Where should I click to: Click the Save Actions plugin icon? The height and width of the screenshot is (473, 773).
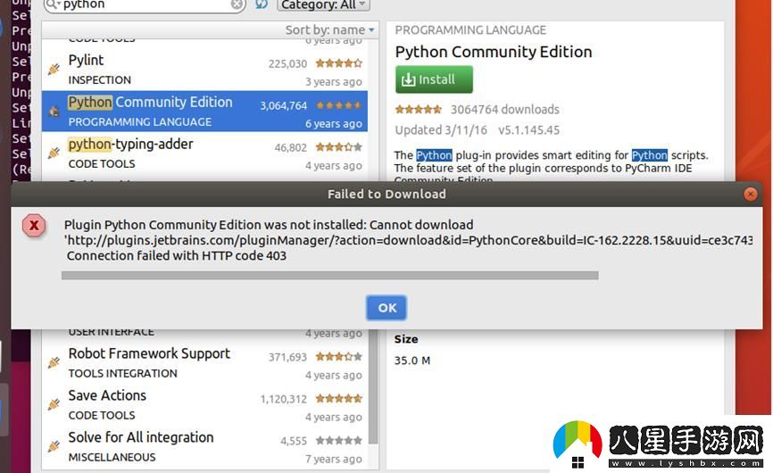tap(54, 405)
